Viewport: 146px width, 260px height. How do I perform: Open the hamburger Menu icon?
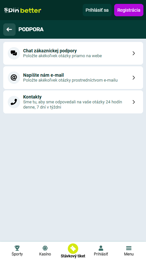128,248
